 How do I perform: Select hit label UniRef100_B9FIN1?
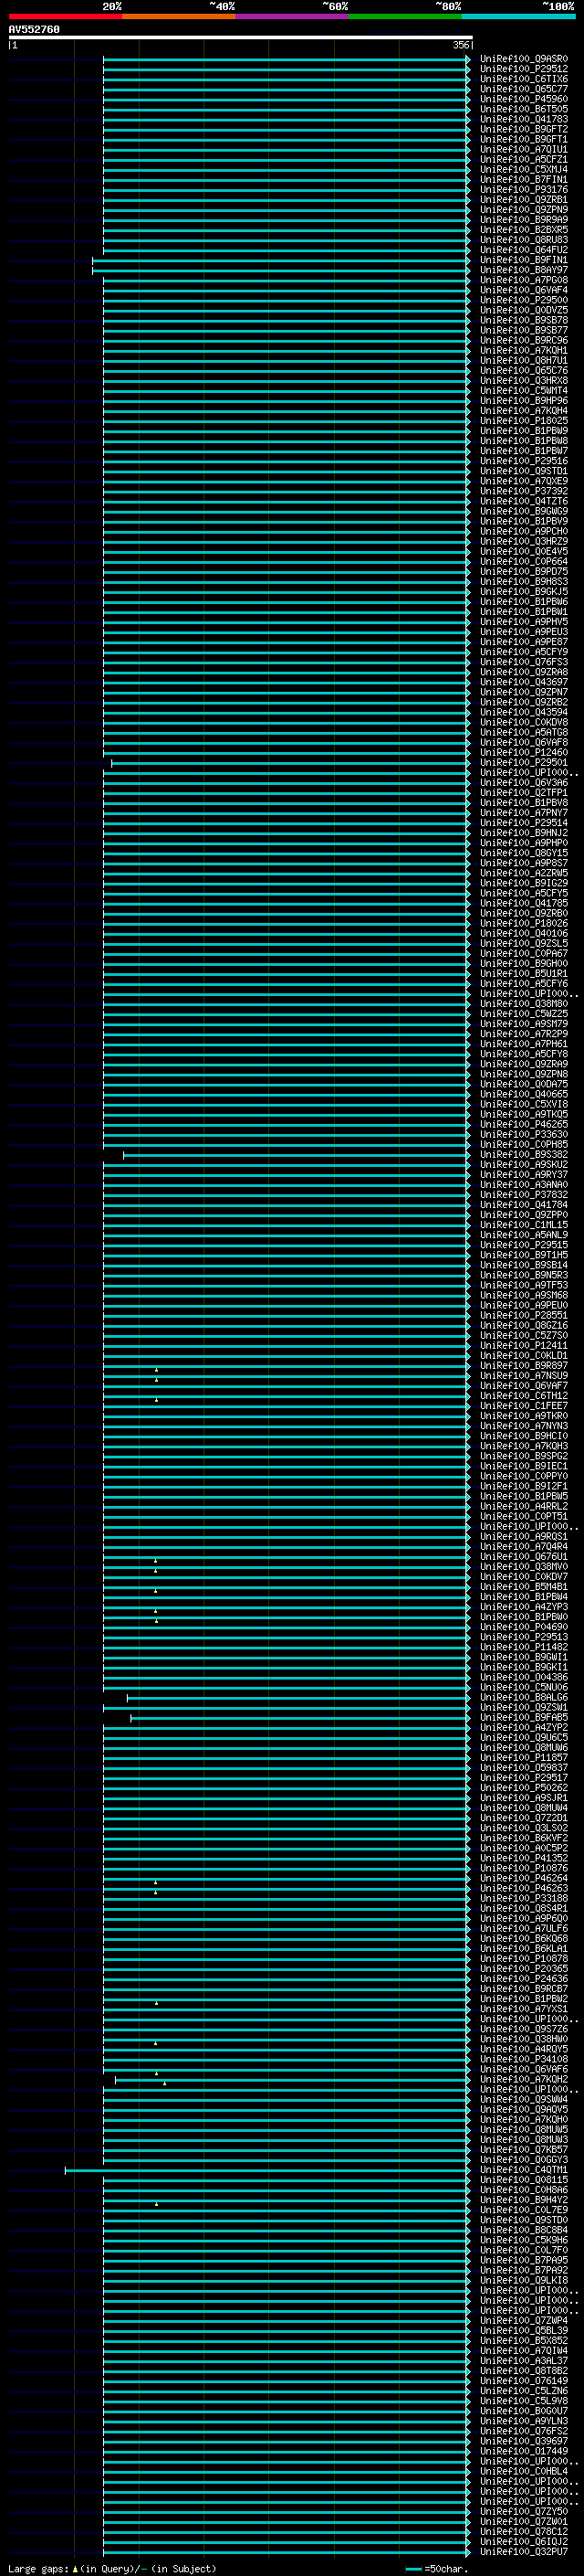(x=524, y=260)
